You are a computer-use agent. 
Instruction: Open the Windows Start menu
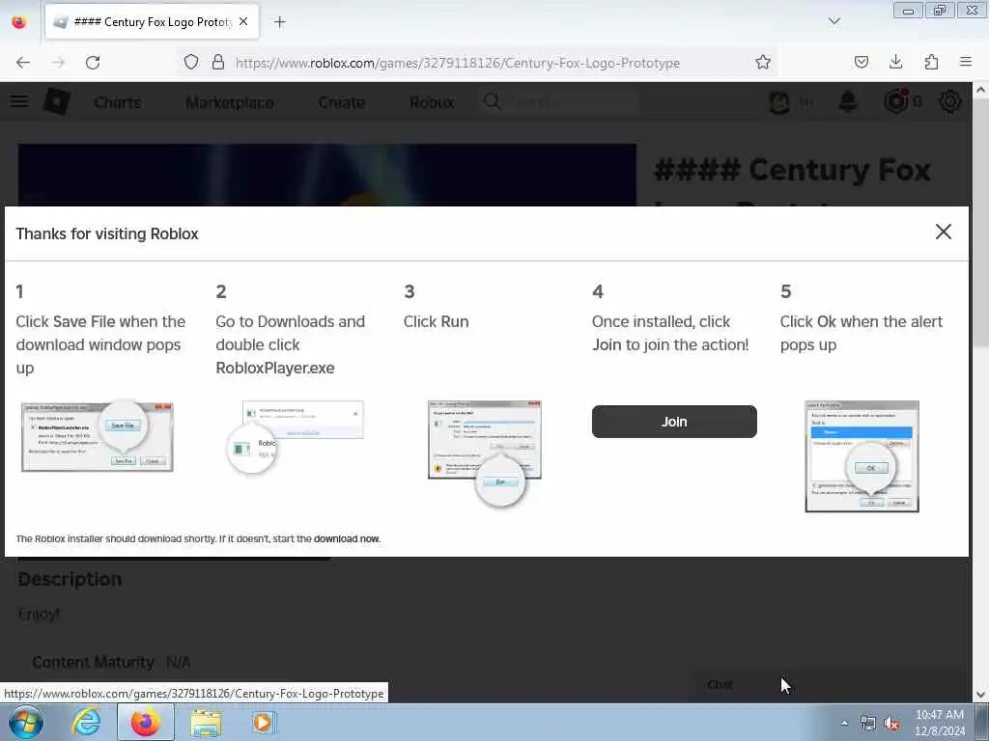[26, 722]
